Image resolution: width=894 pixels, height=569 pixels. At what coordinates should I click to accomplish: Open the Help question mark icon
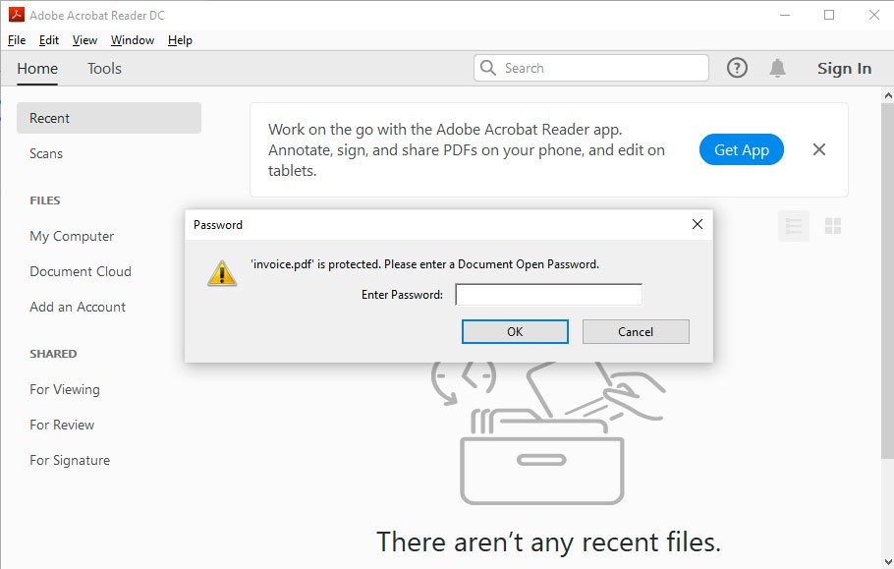737,68
